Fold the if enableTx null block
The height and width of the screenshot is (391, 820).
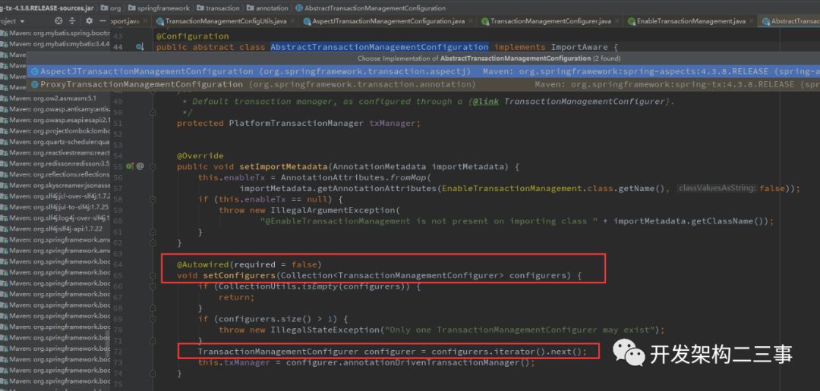click(x=152, y=199)
